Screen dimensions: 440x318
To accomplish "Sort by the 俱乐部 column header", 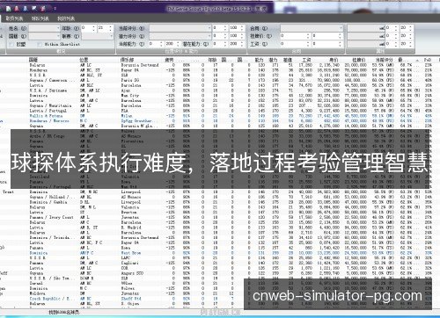I will pos(128,60).
